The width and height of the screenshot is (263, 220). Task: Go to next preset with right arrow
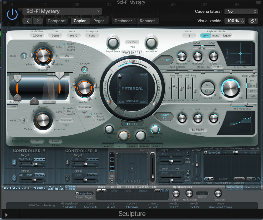tap(38, 21)
